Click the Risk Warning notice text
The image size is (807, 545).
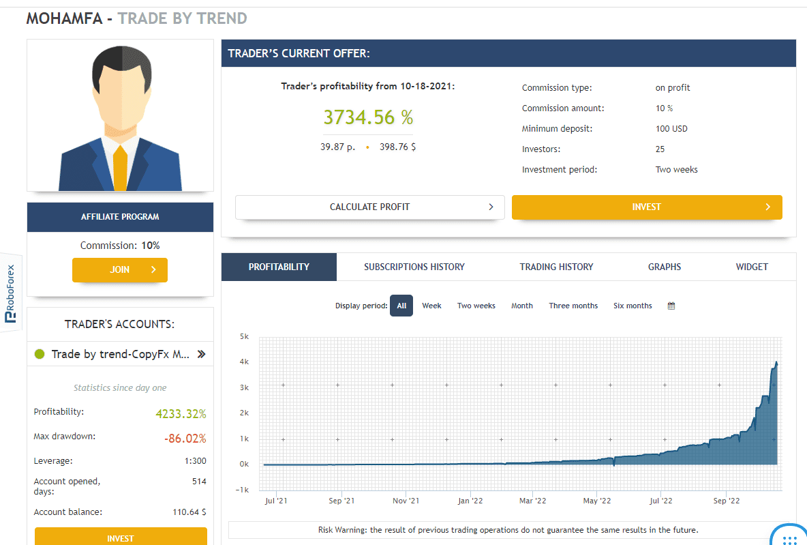508,530
